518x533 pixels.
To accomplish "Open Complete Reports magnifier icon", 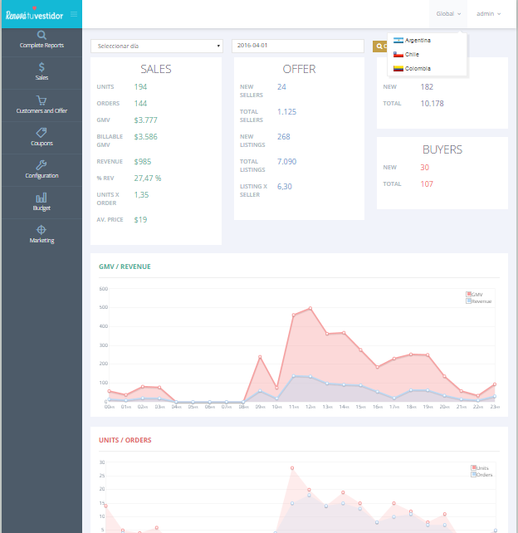I will click(x=42, y=35).
